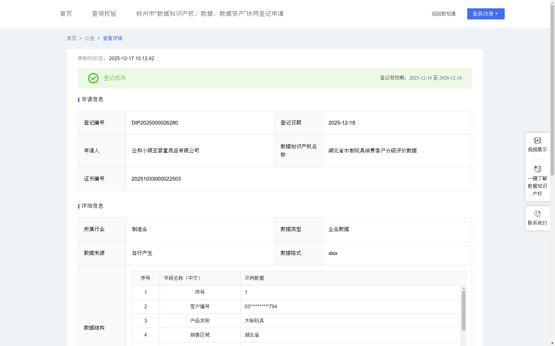Click the 申请人 label cell

[x=102, y=151]
